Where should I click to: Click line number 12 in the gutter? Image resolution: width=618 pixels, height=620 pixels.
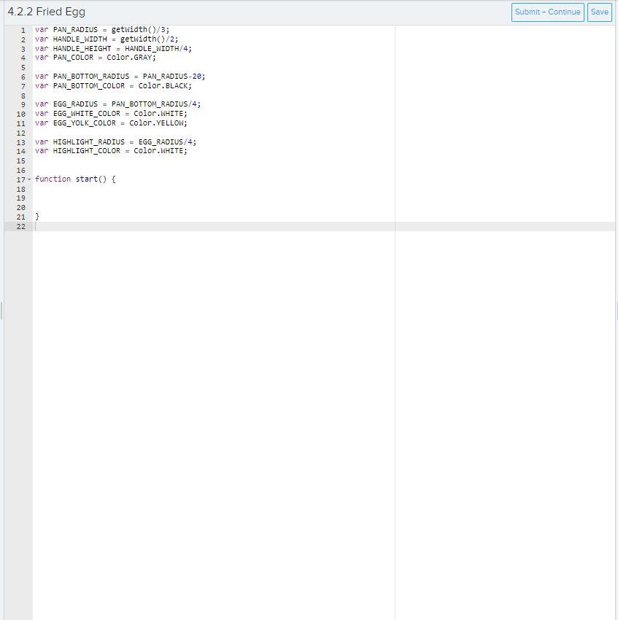(x=21, y=133)
